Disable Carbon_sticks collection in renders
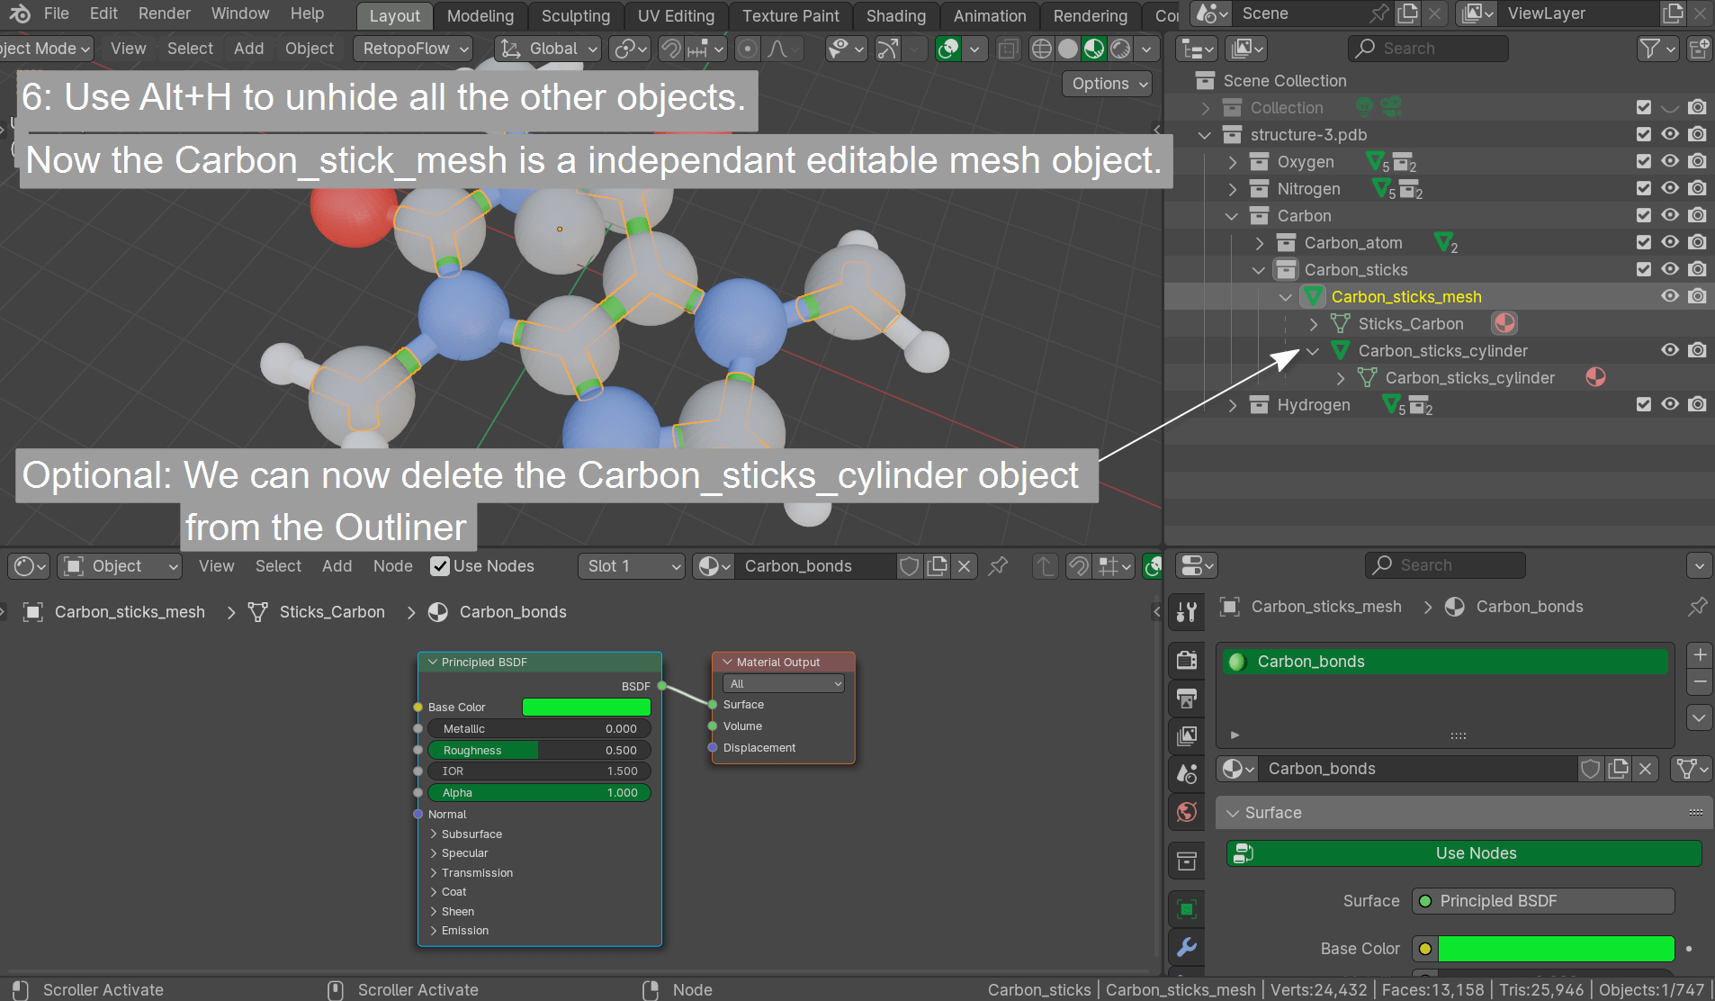This screenshot has height=1001, width=1715. [x=1697, y=269]
